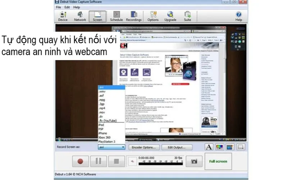Pick iPhone preset in format list
302x180 pixels.
tap(103, 133)
